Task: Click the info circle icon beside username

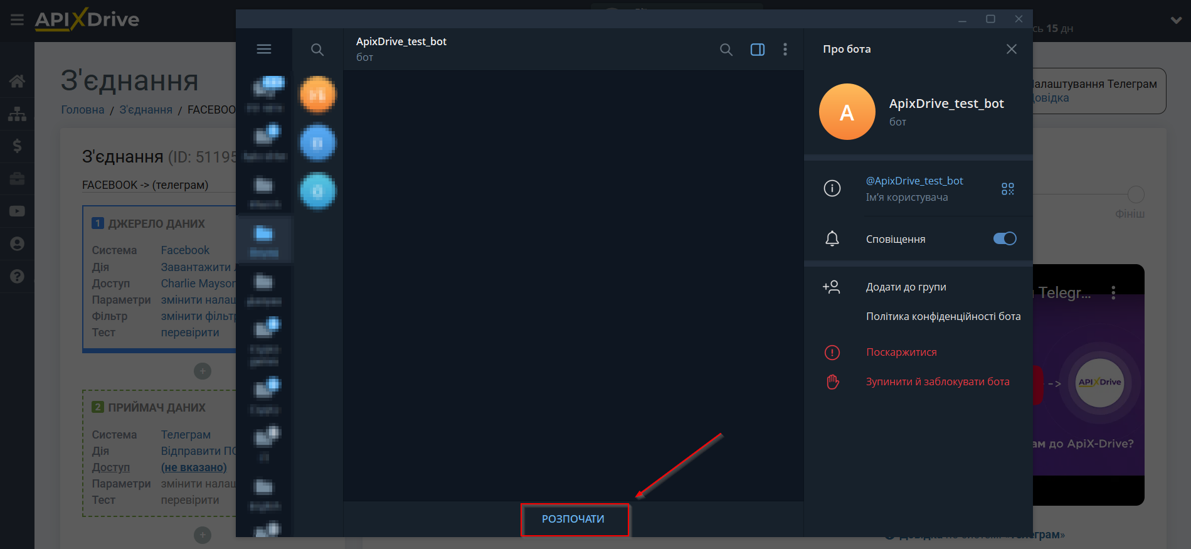Action: (832, 188)
